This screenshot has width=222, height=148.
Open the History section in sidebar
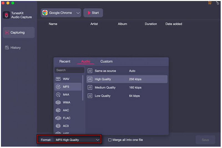[x=13, y=48]
